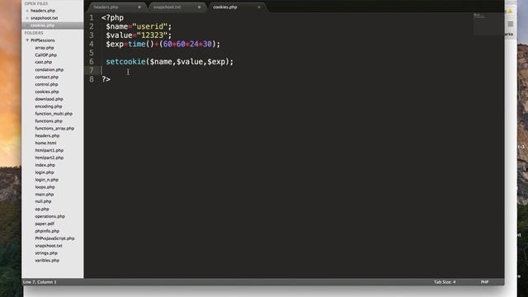Image resolution: width=528 pixels, height=297 pixels.
Task: Open null.php in the sidebar
Action: coord(43,201)
